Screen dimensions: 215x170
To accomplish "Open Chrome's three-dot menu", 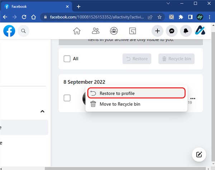I will pyautogui.click(x=209, y=17).
